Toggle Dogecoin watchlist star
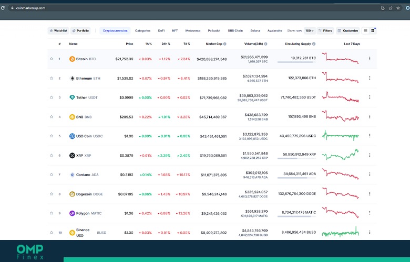 (52, 194)
